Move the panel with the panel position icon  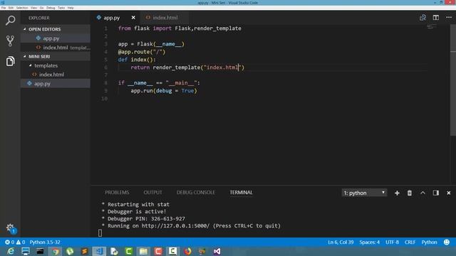[435, 193]
